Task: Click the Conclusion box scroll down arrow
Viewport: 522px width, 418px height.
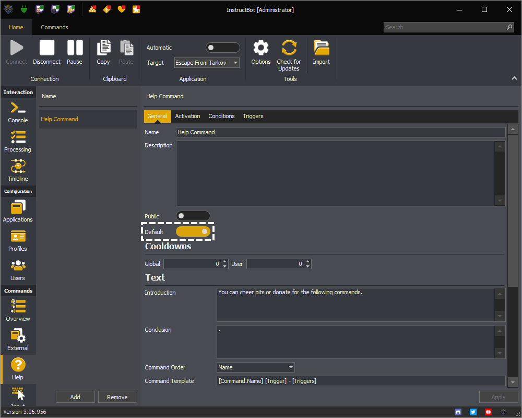Action: (x=500, y=353)
